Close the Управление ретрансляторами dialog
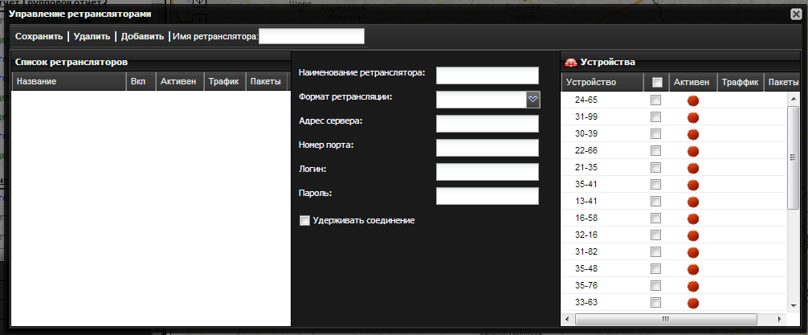The image size is (808, 335). tap(796, 14)
